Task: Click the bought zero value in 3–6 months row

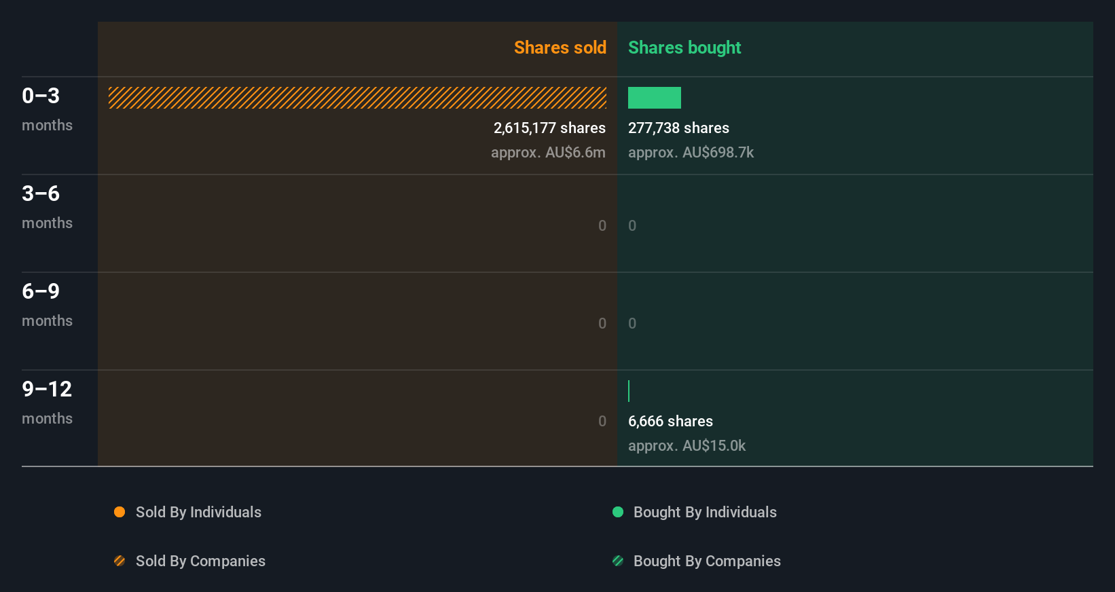Action: (x=632, y=226)
